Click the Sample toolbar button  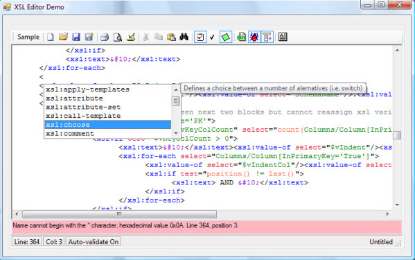28,37
